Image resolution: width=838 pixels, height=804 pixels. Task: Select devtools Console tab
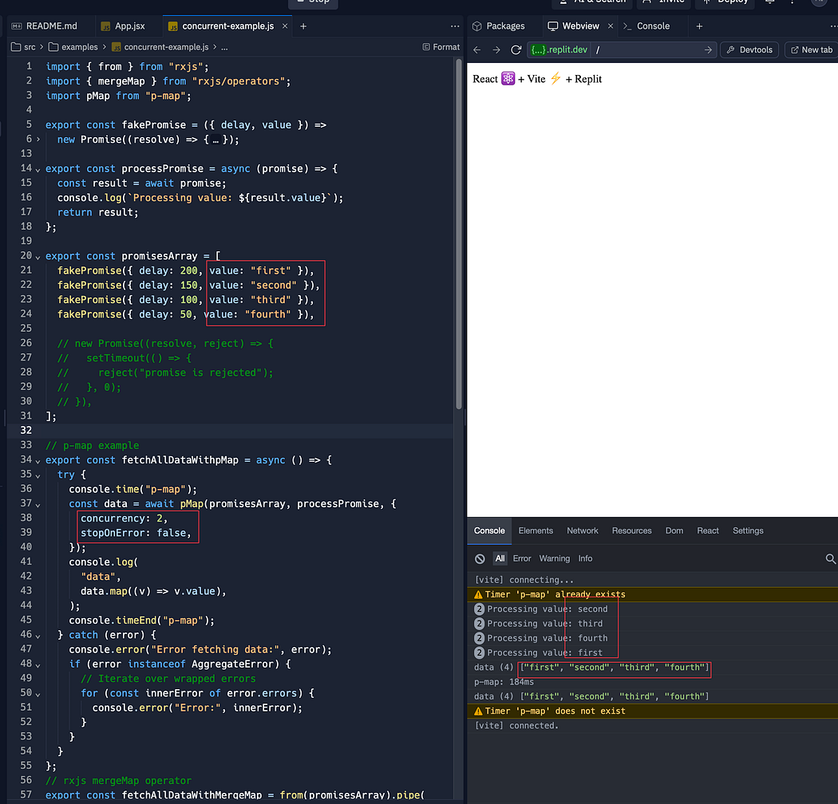(x=489, y=530)
